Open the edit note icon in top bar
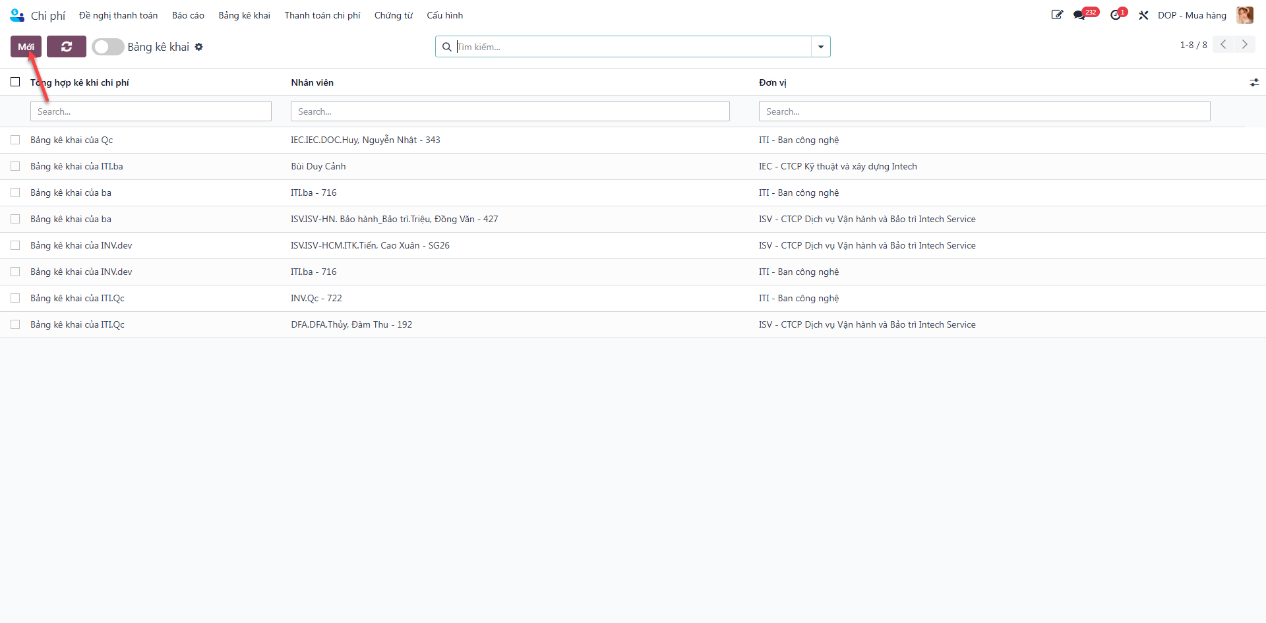Viewport: 1266px width, 623px height. (x=1057, y=15)
